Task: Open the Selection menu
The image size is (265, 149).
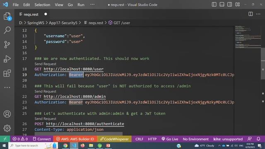Action: point(42,5)
